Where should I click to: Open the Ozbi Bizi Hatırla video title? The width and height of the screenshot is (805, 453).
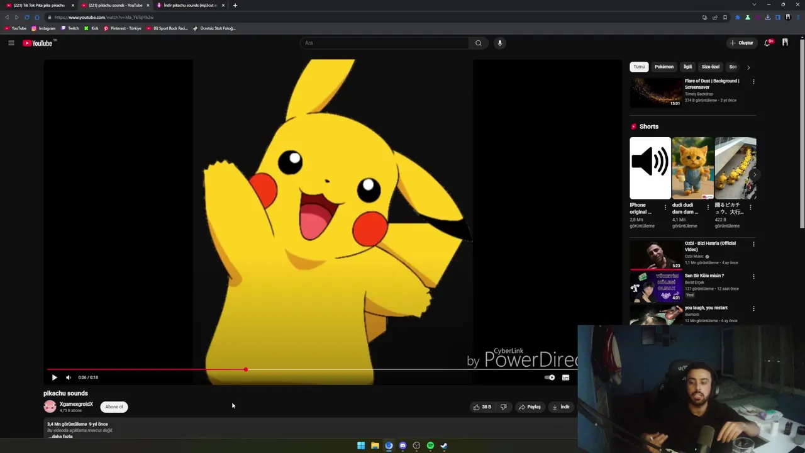pyautogui.click(x=710, y=246)
